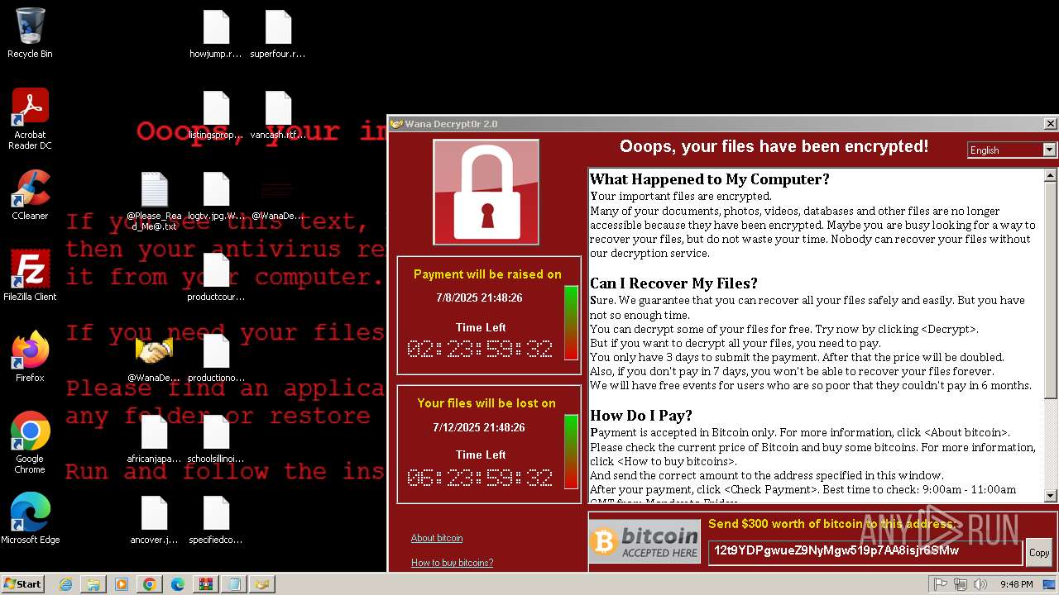Select the vancash.rtf file icon
1059x595 pixels.
tap(278, 116)
